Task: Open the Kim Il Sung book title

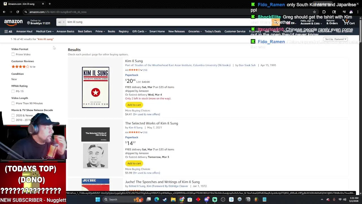Action: click(x=134, y=61)
